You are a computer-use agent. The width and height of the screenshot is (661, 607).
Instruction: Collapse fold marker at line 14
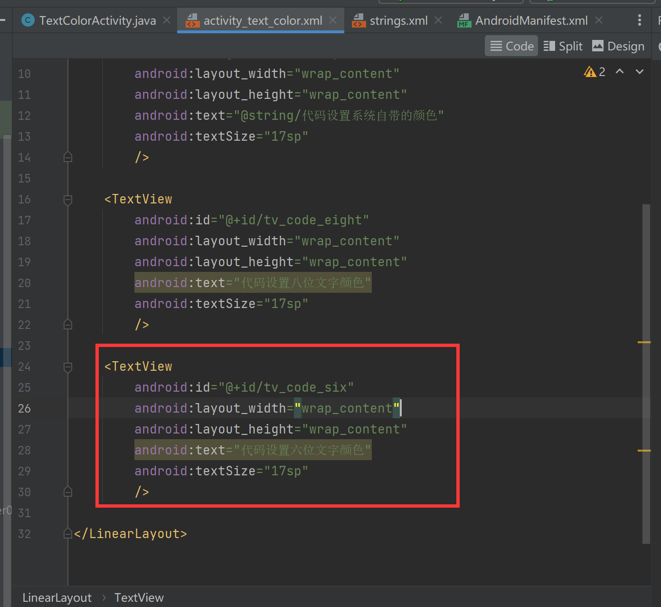(x=68, y=157)
